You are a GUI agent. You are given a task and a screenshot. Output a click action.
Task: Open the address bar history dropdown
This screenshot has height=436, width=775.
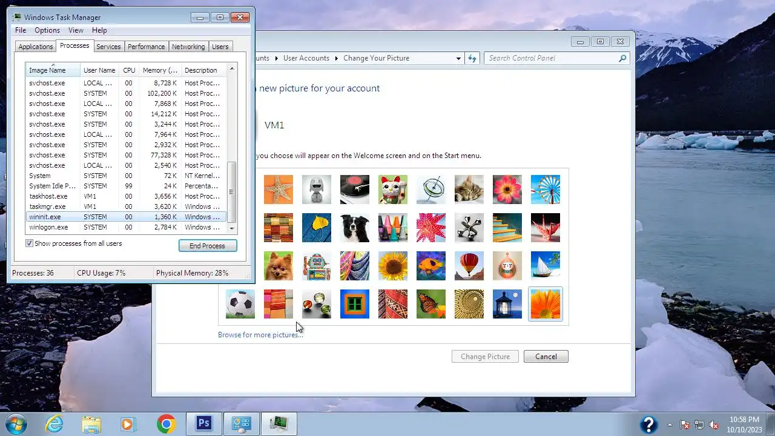point(458,58)
